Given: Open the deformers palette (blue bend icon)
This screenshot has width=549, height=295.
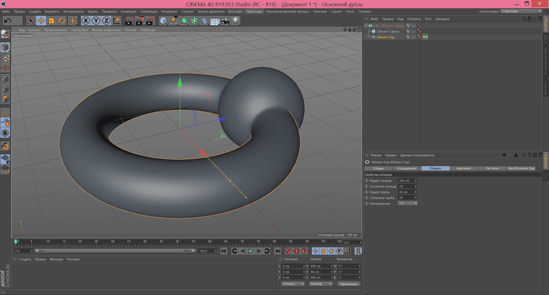Looking at the screenshot, I should click(205, 21).
